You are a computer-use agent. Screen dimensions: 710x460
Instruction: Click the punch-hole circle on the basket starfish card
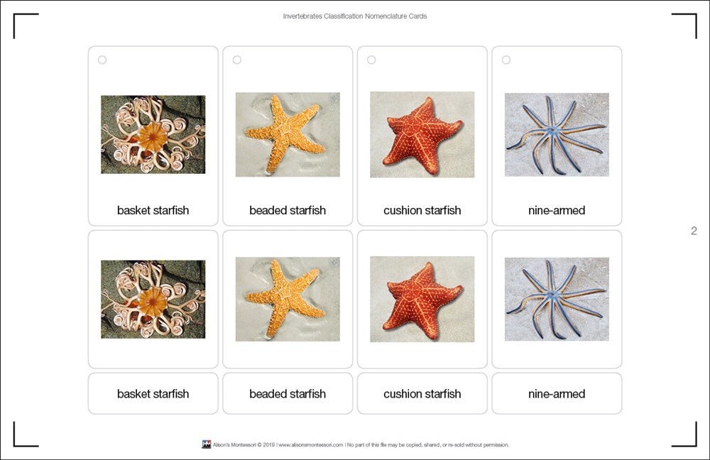tap(102, 60)
